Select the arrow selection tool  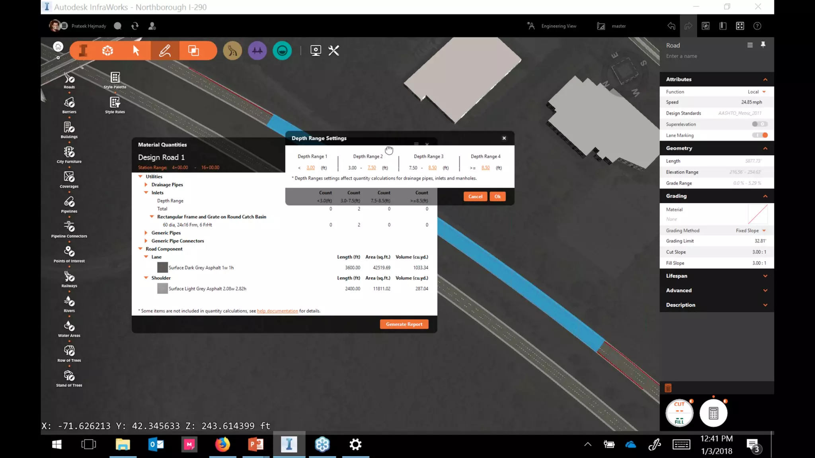(136, 51)
